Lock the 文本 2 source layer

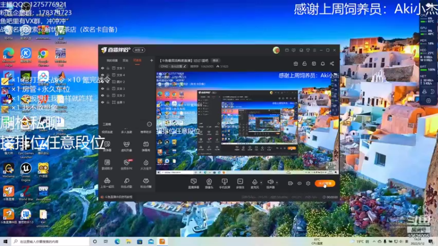(x=108, y=95)
